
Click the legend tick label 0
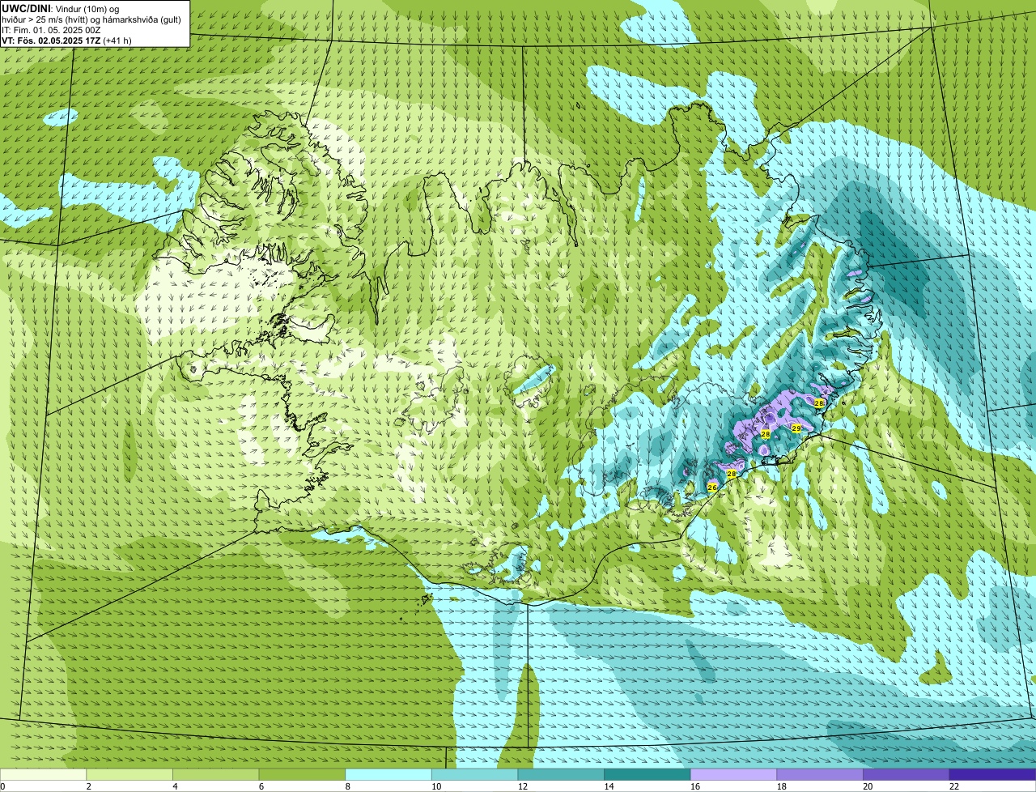(x=2, y=786)
